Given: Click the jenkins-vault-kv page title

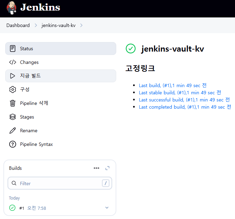Looking at the screenshot, I should (173, 49).
